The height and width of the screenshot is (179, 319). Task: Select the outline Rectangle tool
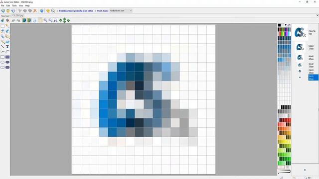[x=2, y=57]
